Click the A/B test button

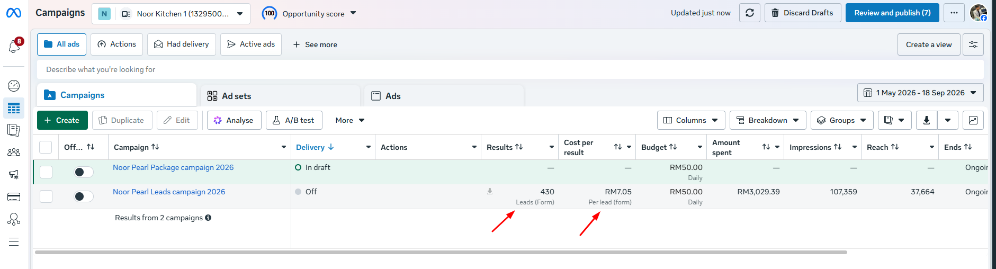[294, 120]
